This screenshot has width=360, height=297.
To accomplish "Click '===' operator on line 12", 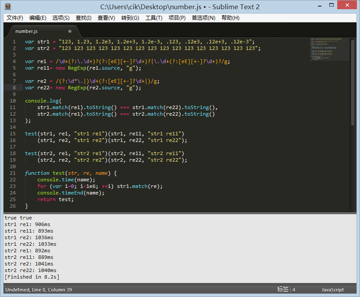I will coord(124,114).
